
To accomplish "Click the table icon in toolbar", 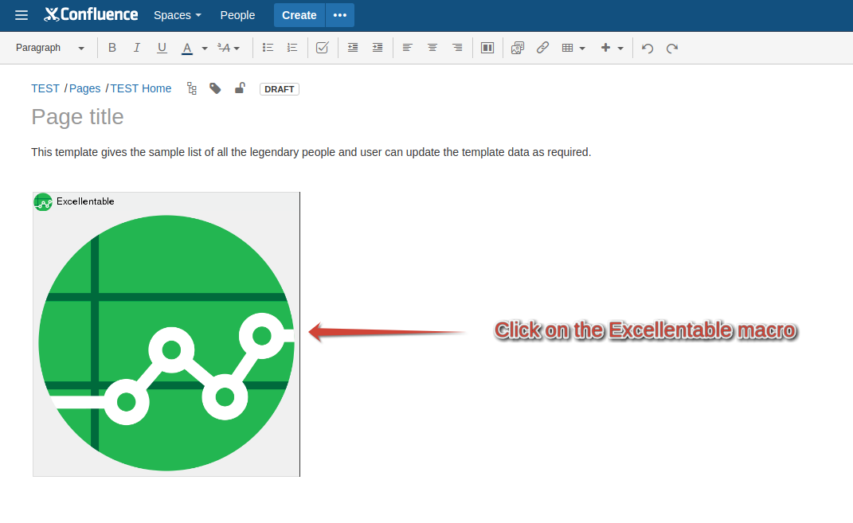I will point(567,48).
